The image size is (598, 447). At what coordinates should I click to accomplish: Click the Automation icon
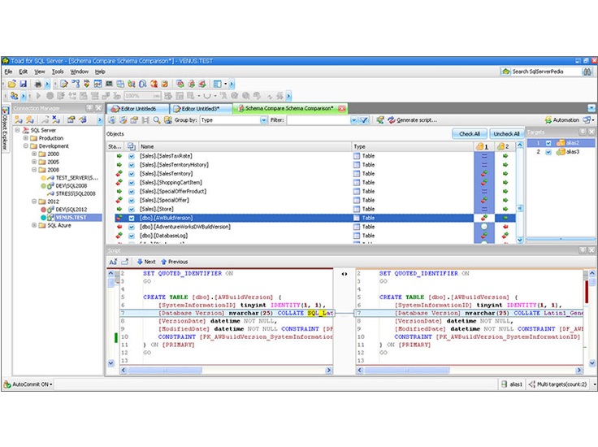coord(548,120)
